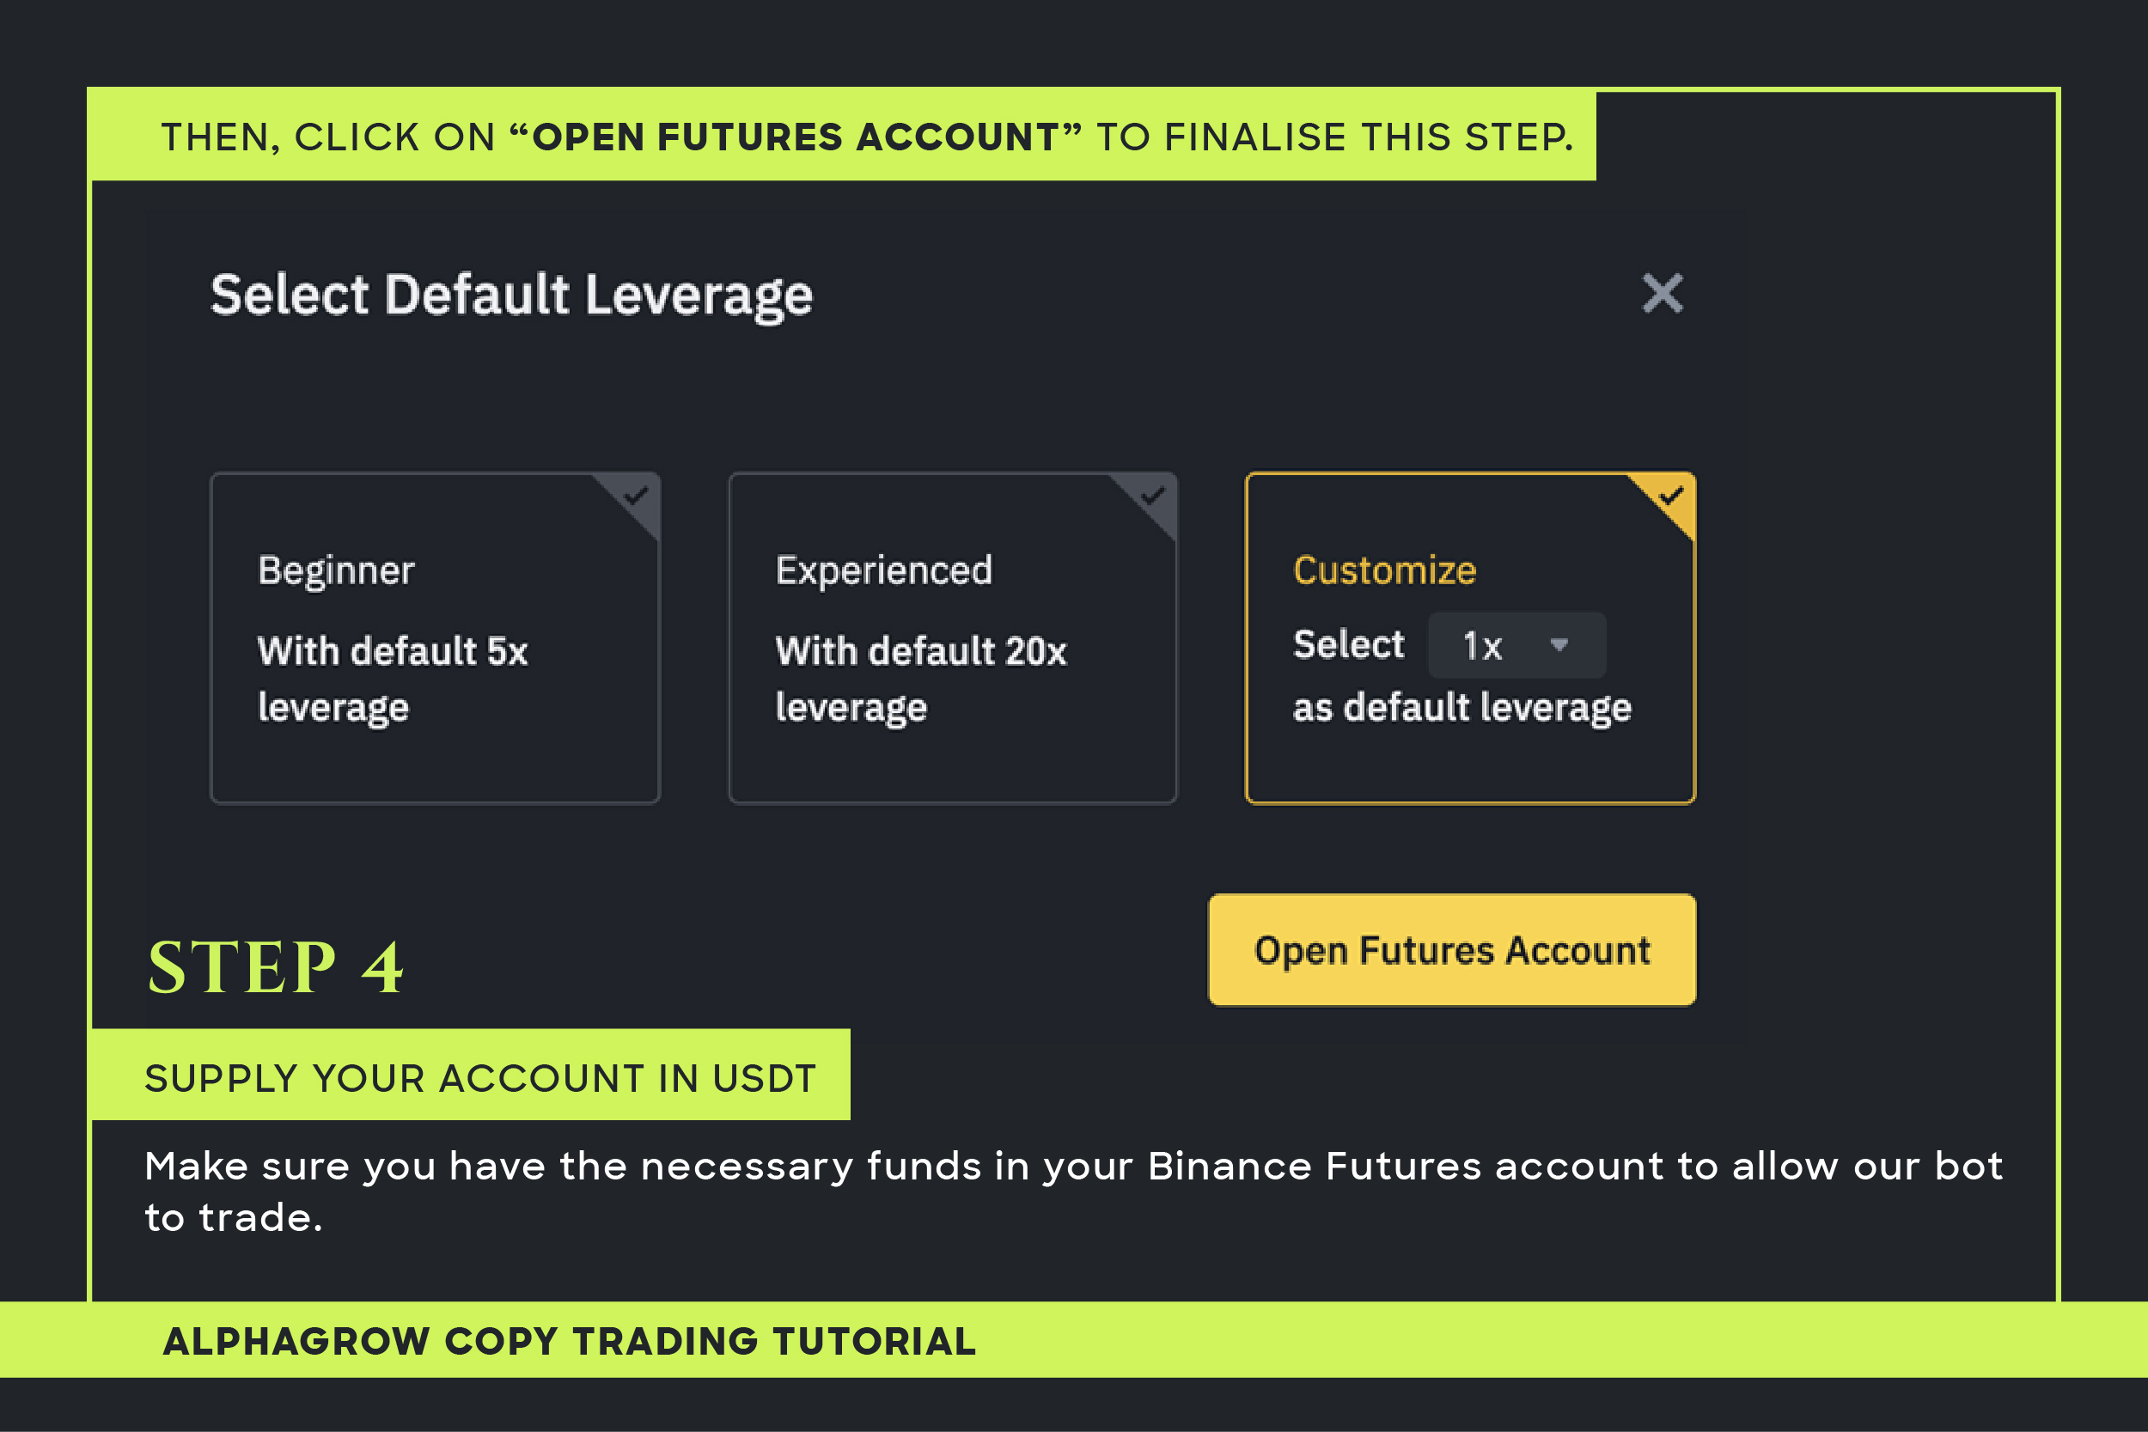Select the Experienced label
Screen dimensions: 2148x1432
(883, 570)
